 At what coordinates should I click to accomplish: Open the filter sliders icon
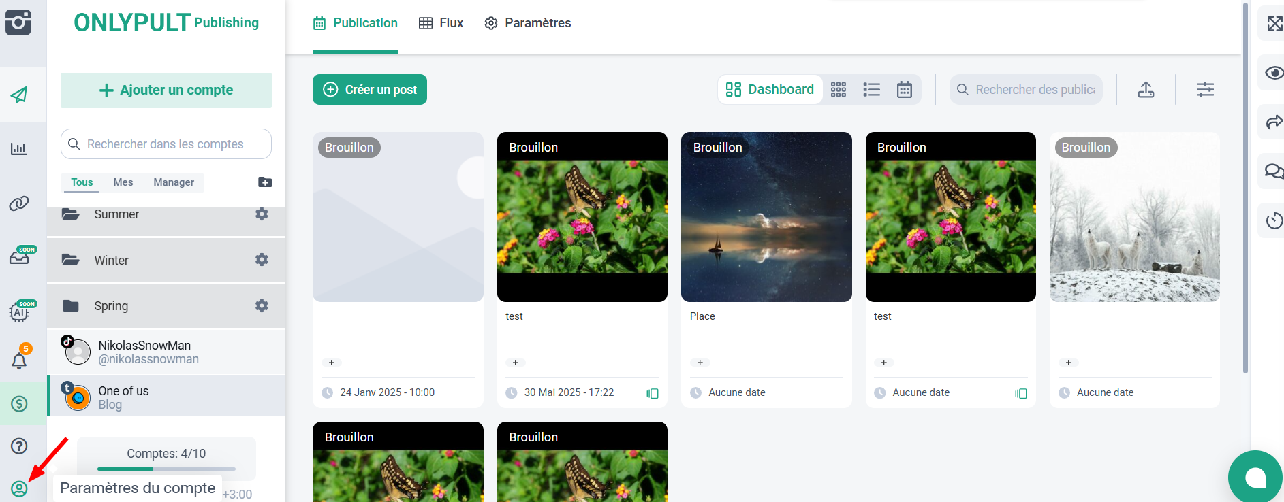click(1205, 90)
